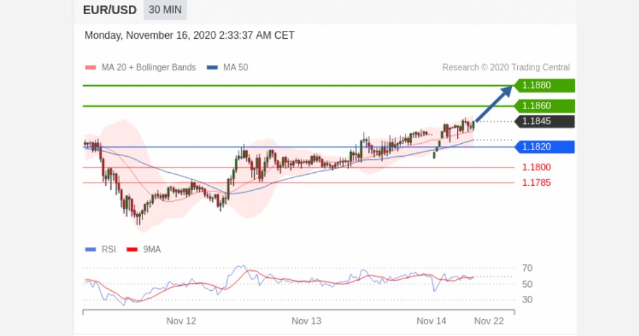Click the RSI level 50 axis label
Image resolution: width=639 pixels, height=336 pixels.
[x=527, y=284]
